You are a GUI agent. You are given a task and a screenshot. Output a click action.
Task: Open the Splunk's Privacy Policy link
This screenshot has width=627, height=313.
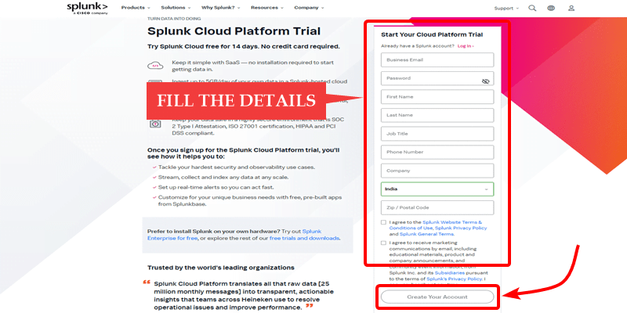(455, 279)
